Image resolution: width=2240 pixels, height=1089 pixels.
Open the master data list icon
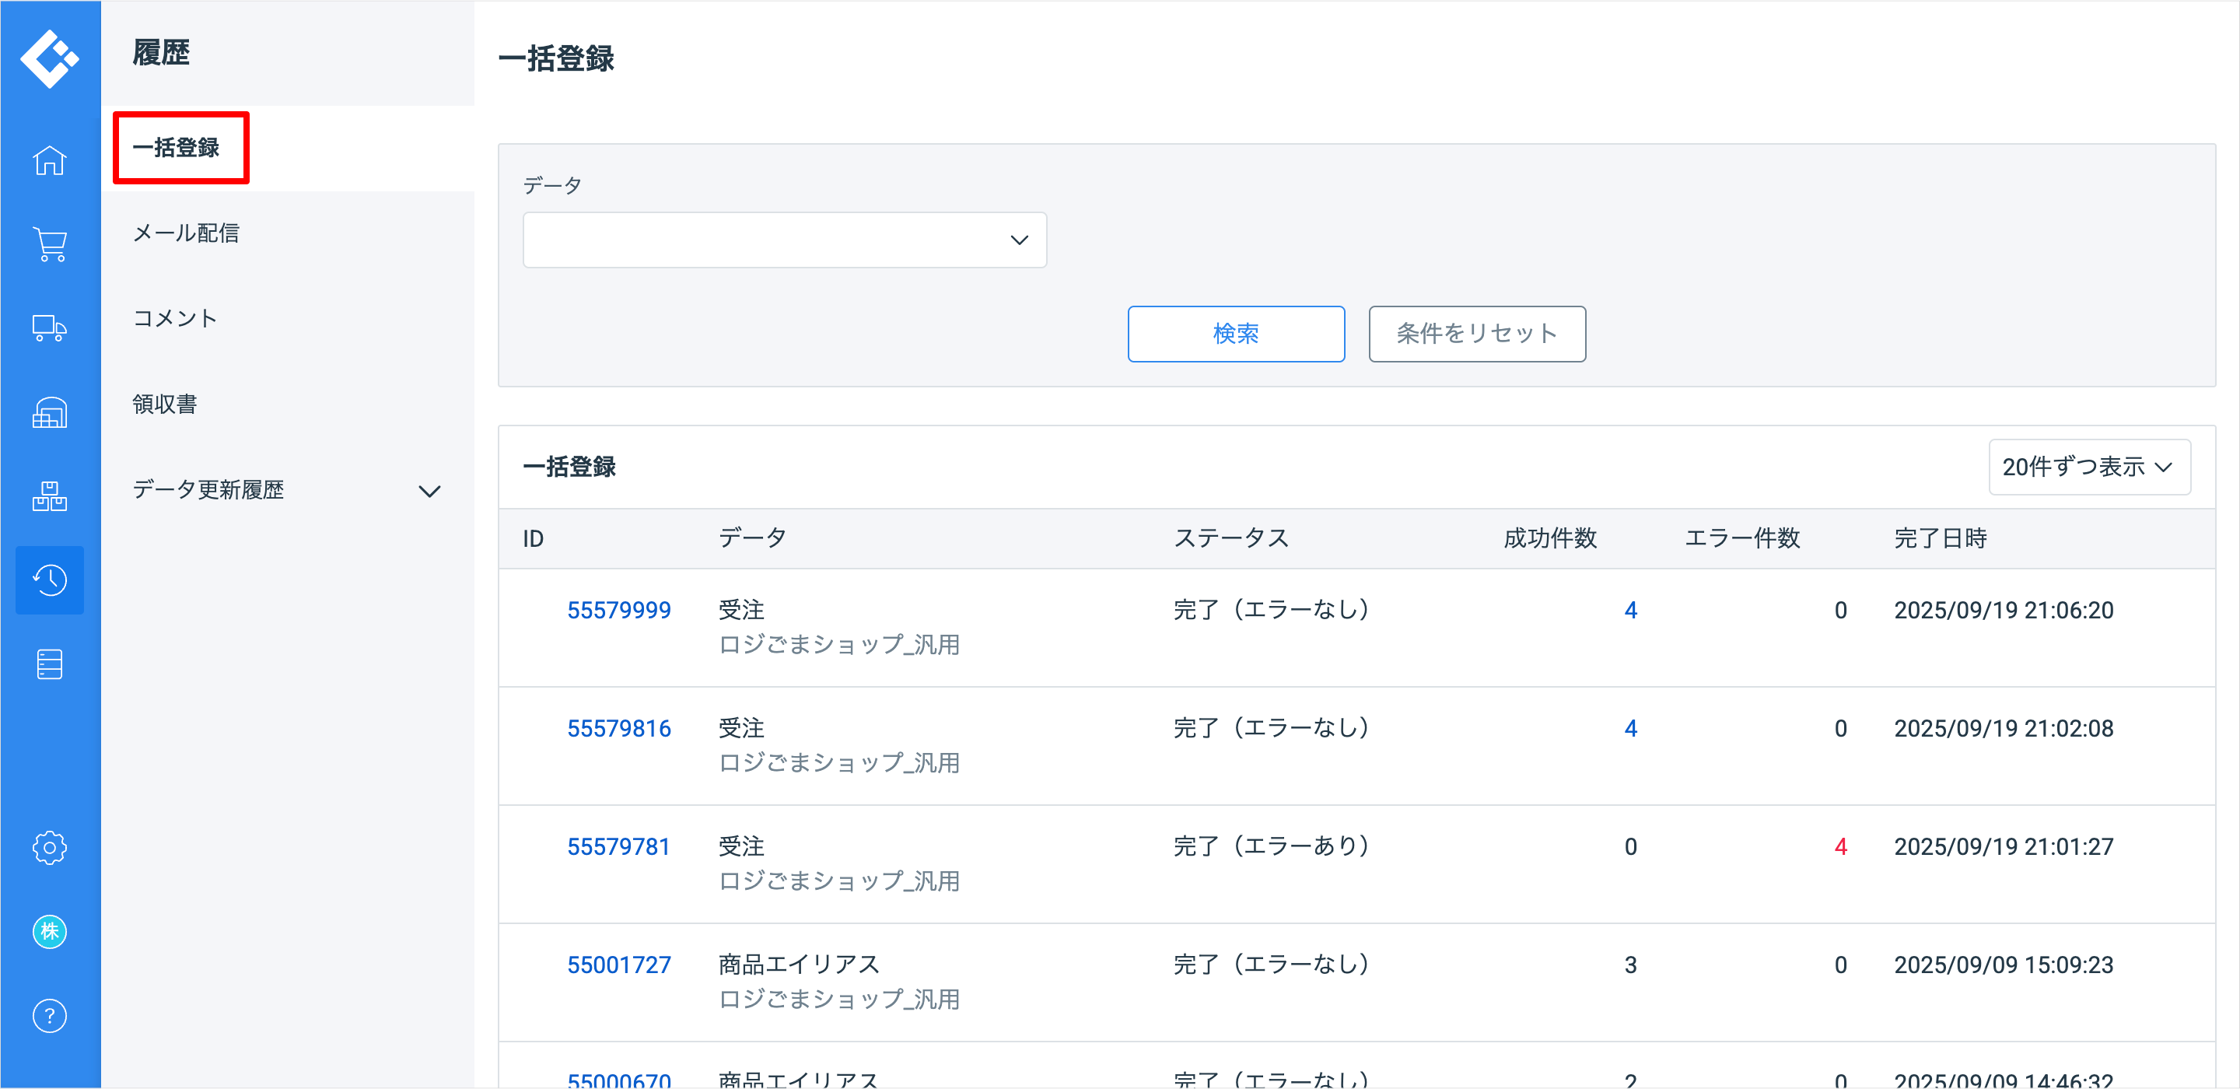point(50,664)
